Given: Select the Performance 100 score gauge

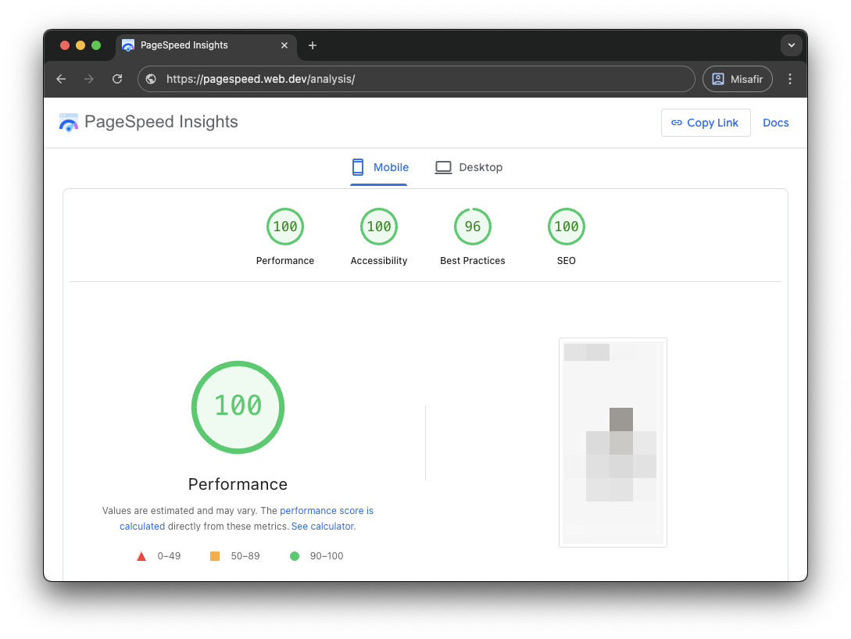Looking at the screenshot, I should [285, 227].
